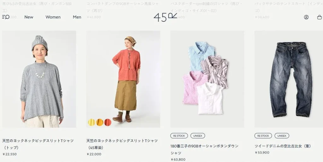Select the yellow color swatch

[91, 122]
